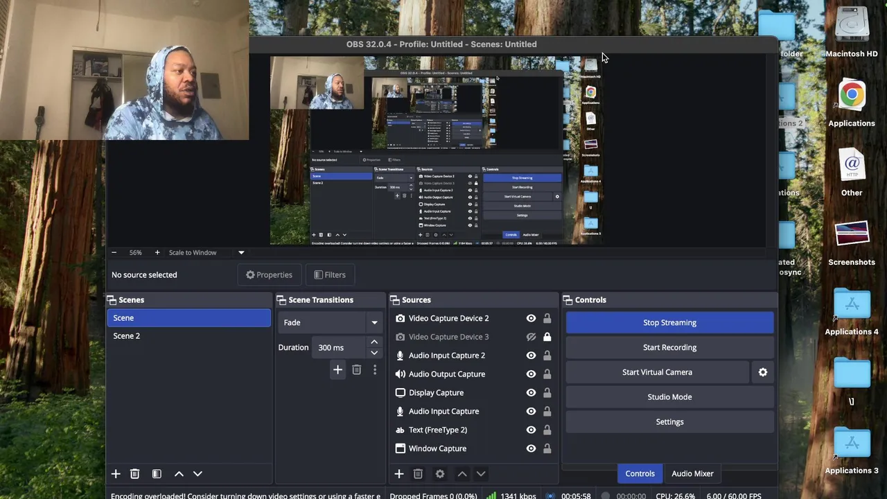Increase transition duration with up stepper
The image size is (887, 499).
374,342
